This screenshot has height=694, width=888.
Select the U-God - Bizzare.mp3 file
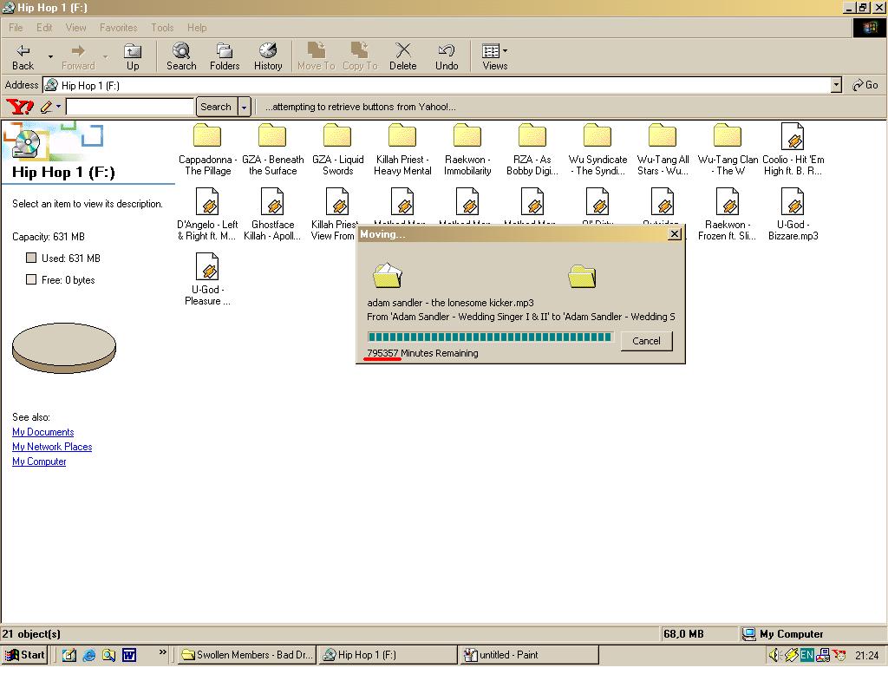(x=793, y=214)
